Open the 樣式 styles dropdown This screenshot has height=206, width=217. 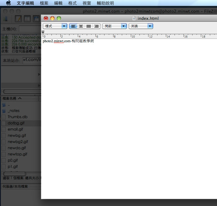(x=55, y=26)
